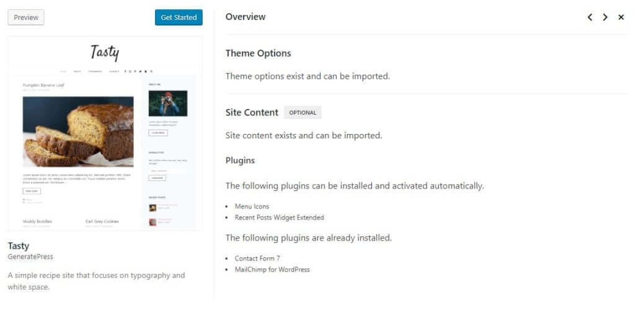The height and width of the screenshot is (310, 635).
Task: Click the first recent post thumbnail
Action: (153, 208)
